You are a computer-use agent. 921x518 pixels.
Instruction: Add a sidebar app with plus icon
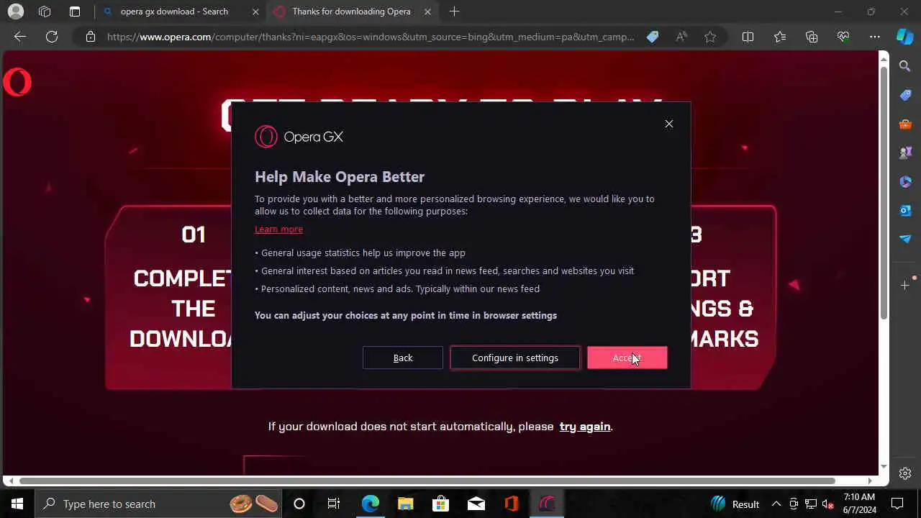[x=905, y=286]
